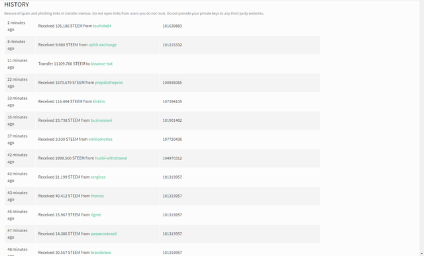Select memo 101319957 in passarosbrasil row

tap(172, 234)
